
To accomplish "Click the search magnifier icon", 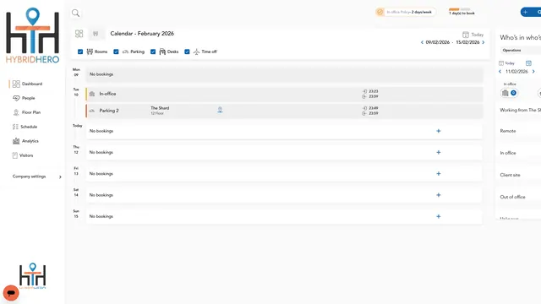I will [75, 14].
